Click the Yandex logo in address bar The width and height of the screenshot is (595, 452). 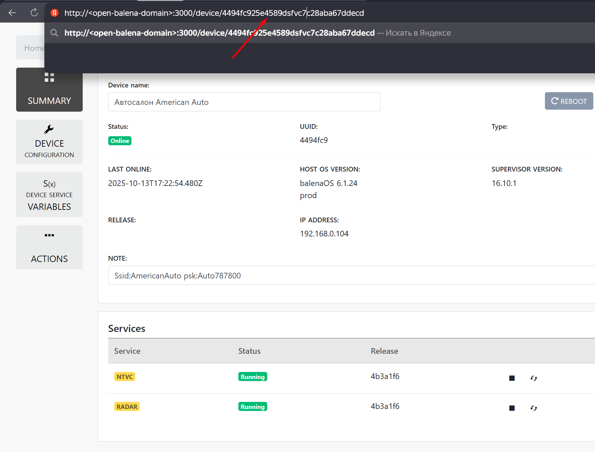pos(54,13)
